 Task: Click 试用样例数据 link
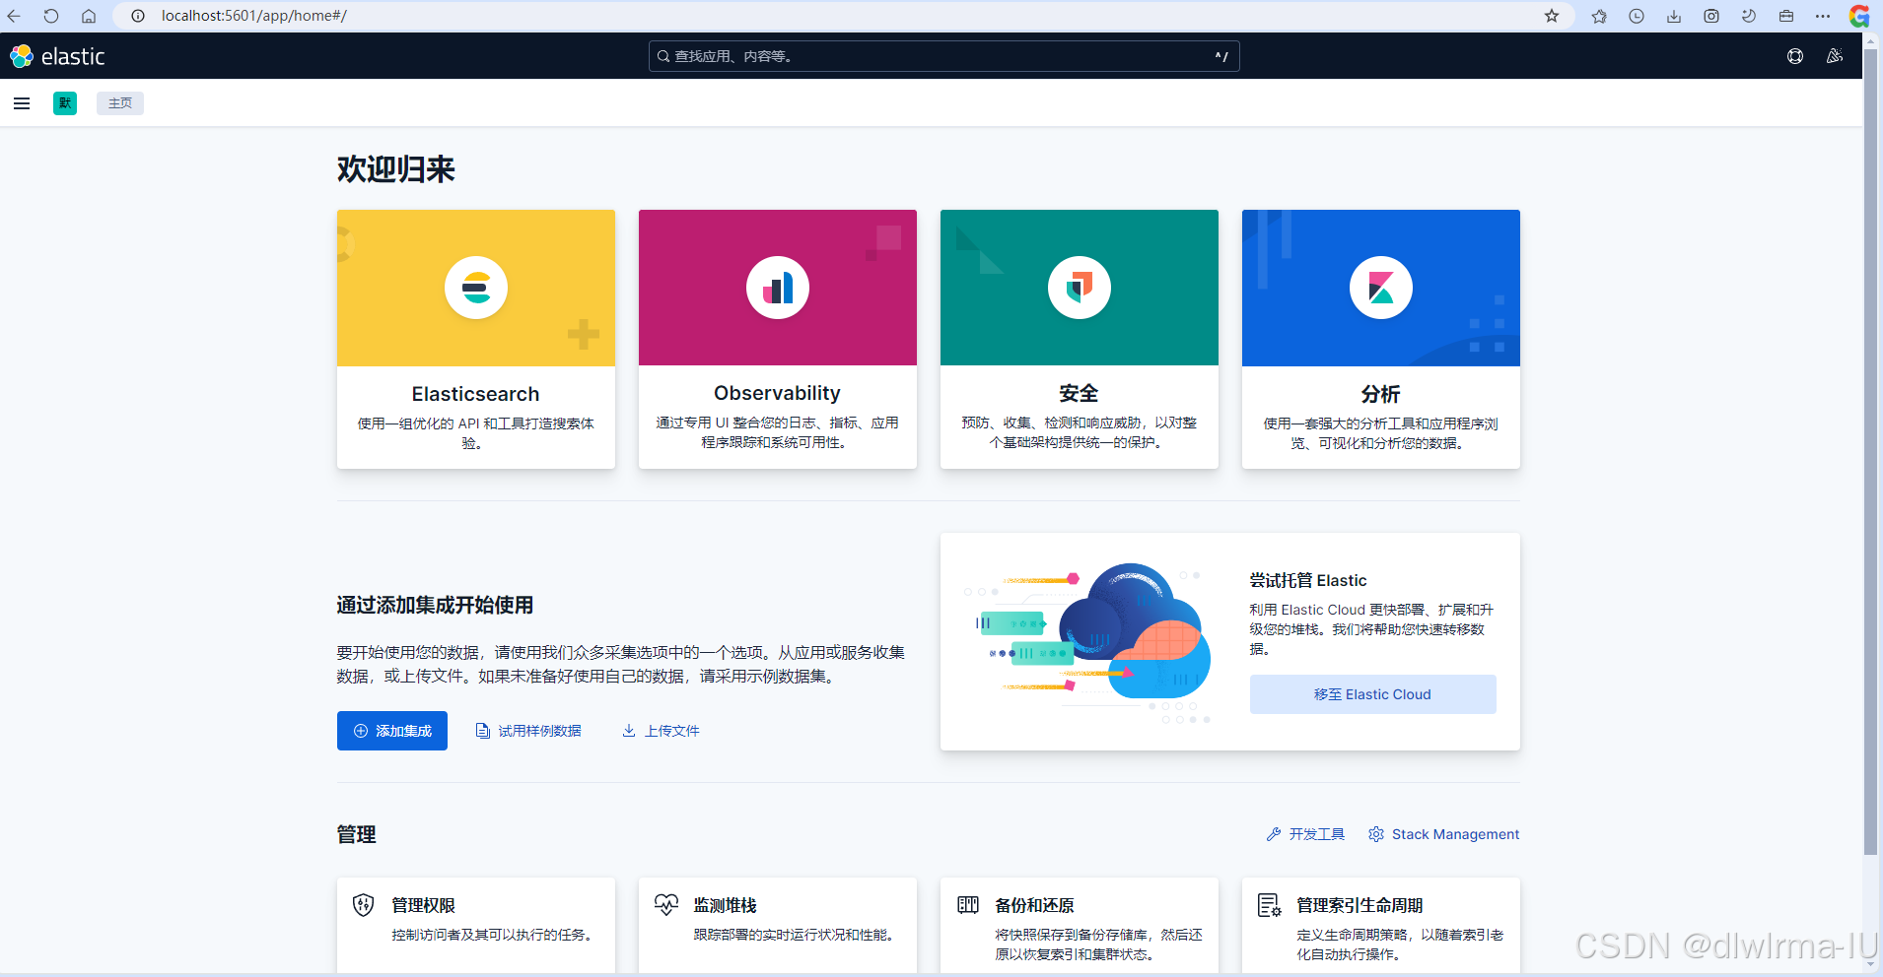point(528,731)
